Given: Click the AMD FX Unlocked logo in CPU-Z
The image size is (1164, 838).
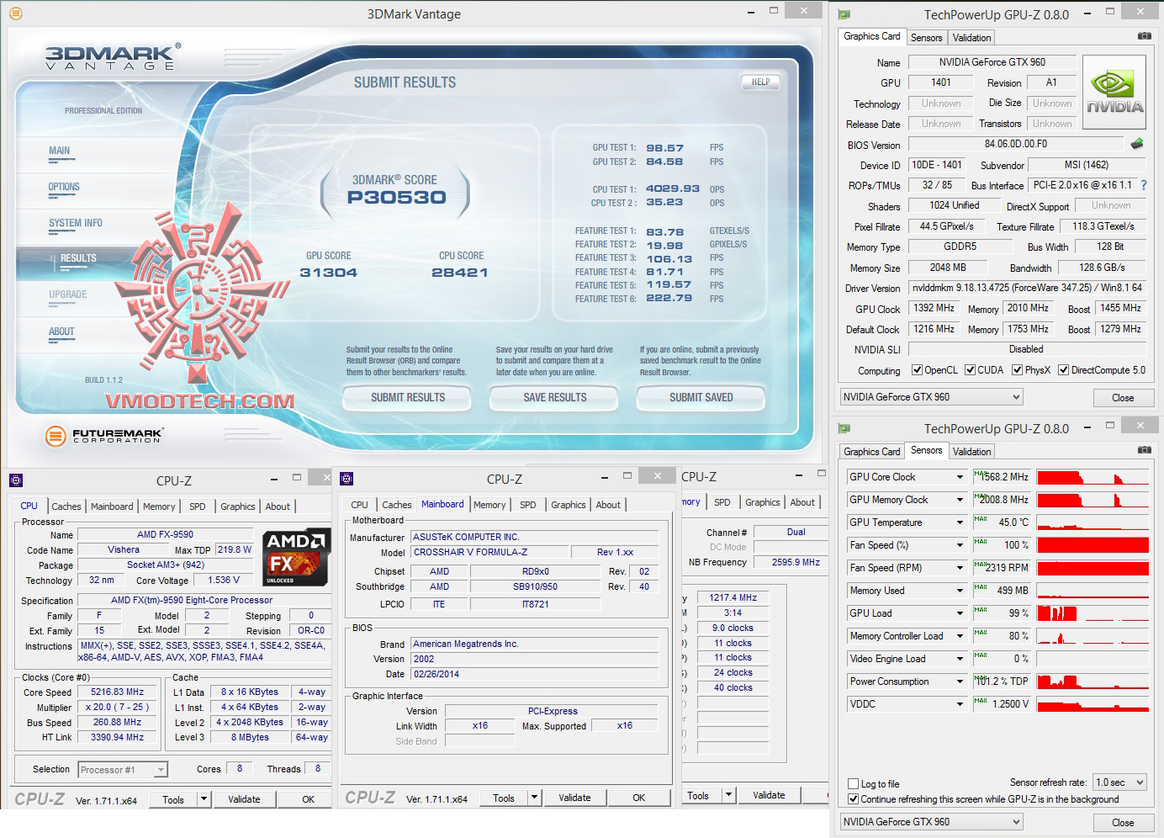Looking at the screenshot, I should [x=296, y=557].
